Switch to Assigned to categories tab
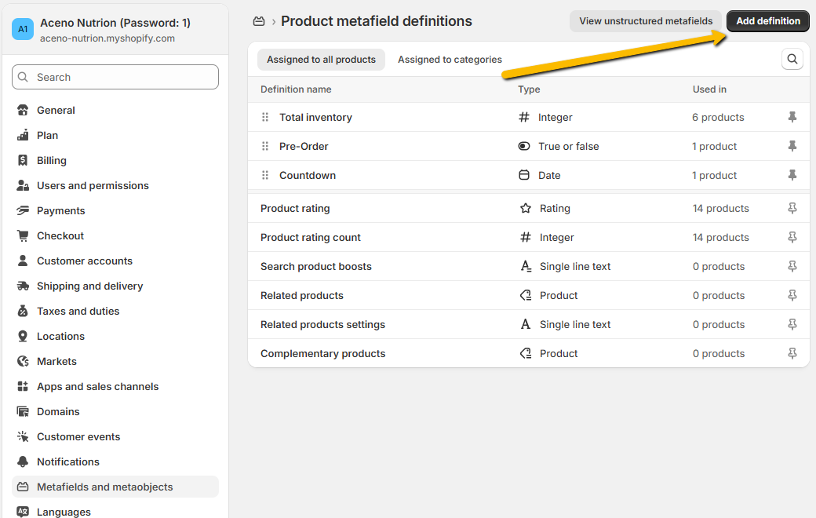Viewport: 816px width, 518px height. click(x=450, y=60)
